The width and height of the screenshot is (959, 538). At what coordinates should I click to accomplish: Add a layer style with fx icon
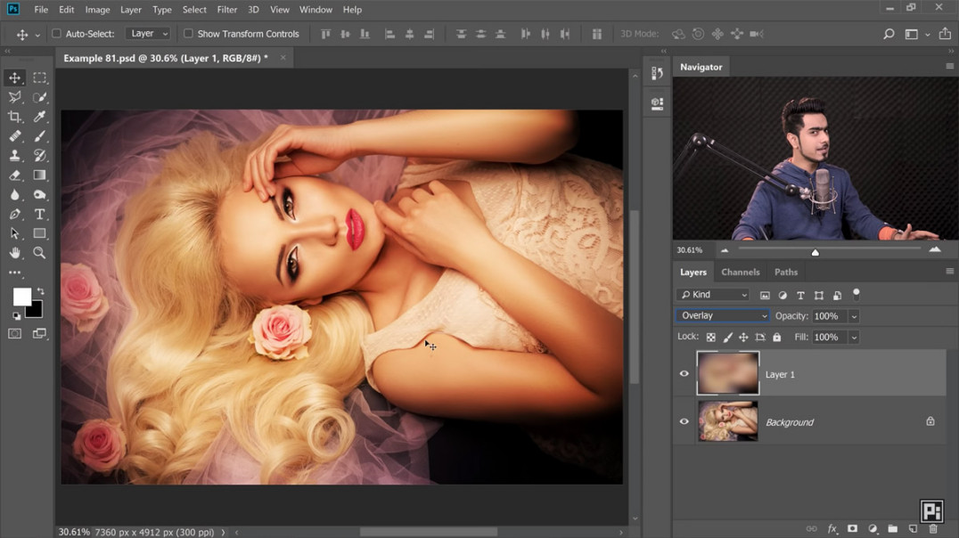[832, 529]
